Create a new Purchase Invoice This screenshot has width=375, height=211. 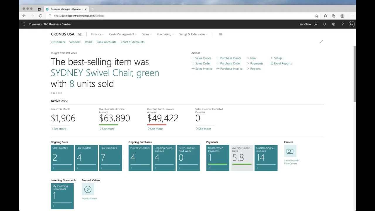pyautogui.click(x=229, y=69)
